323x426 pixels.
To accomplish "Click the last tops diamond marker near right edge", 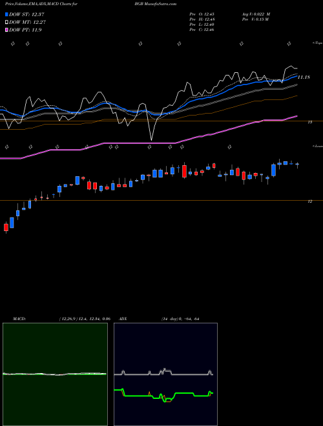I will pos(289,43).
